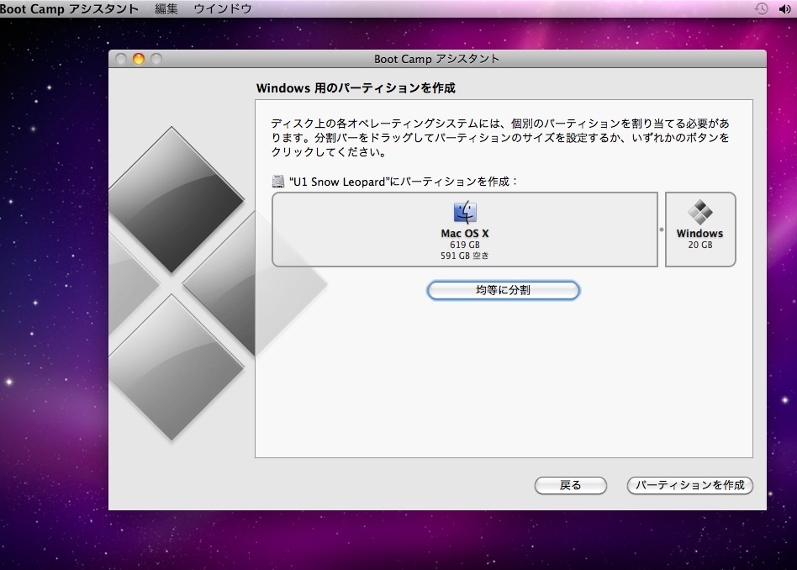The width and height of the screenshot is (797, 570).
Task: Click 均等に分割 button
Action: (504, 290)
